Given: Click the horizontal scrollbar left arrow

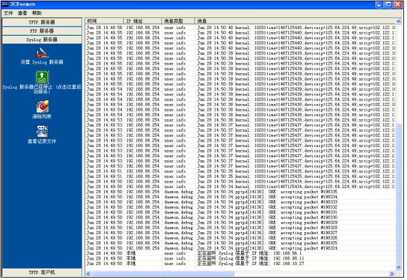Looking at the screenshot, I should [x=88, y=274].
